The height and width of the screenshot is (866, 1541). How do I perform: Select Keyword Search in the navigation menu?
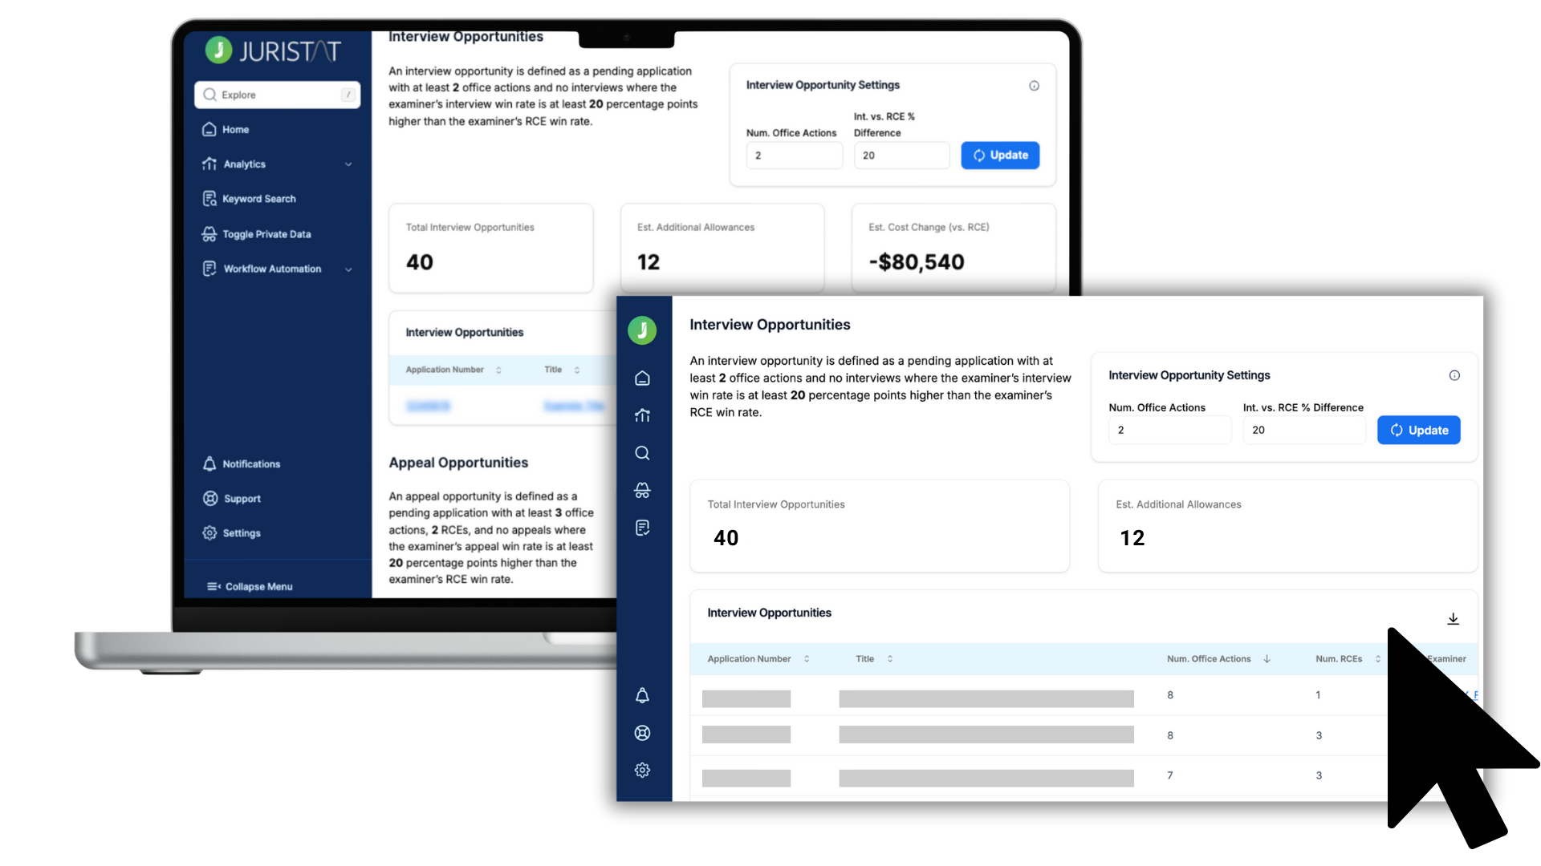pyautogui.click(x=259, y=198)
